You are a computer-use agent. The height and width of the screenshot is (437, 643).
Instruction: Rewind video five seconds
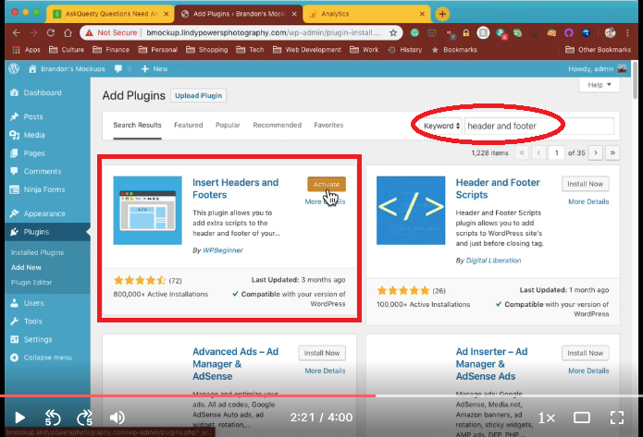click(x=53, y=418)
